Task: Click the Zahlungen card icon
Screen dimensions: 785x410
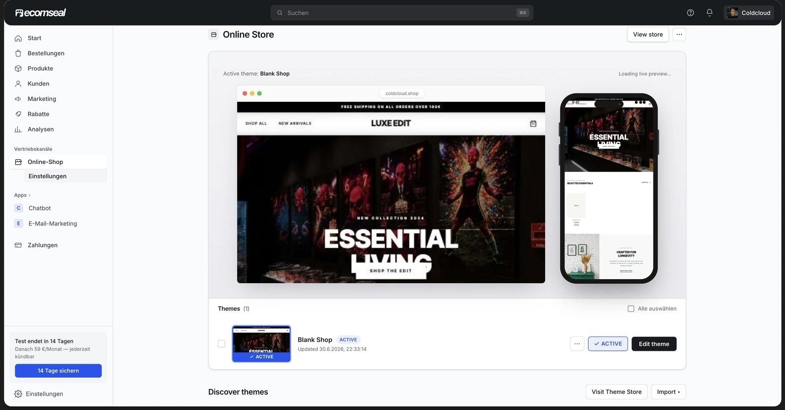Action: [x=18, y=245]
